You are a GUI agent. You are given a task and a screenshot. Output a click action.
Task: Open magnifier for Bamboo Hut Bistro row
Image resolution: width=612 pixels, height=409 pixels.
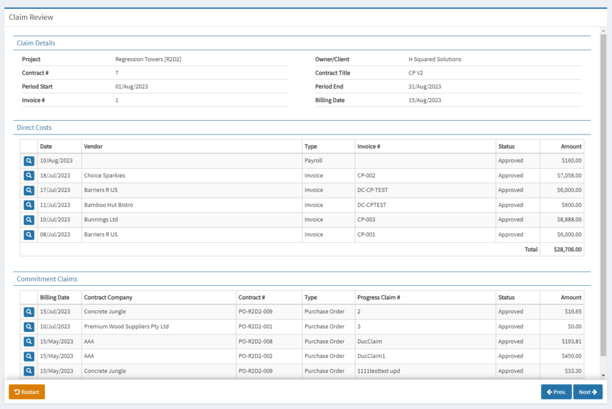pyautogui.click(x=29, y=205)
